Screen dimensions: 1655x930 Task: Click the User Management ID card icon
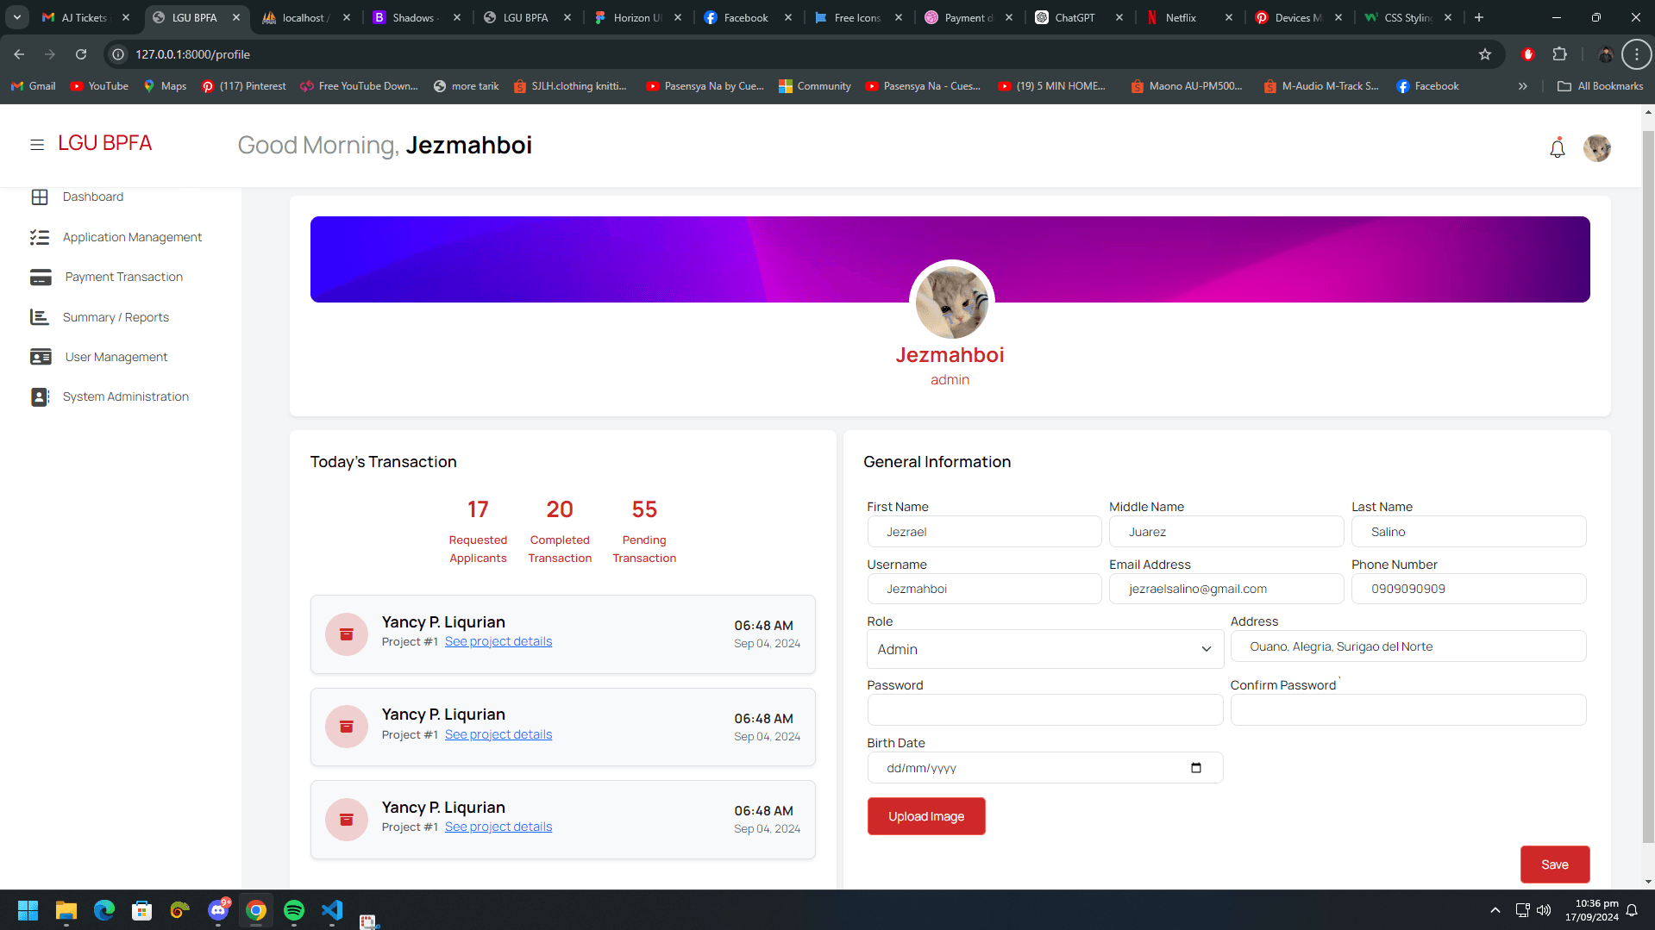(x=41, y=357)
